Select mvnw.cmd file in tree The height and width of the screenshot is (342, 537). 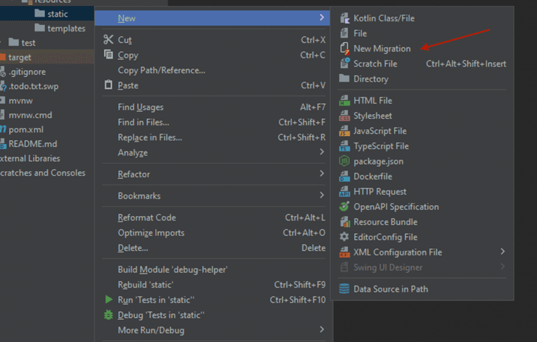30,115
